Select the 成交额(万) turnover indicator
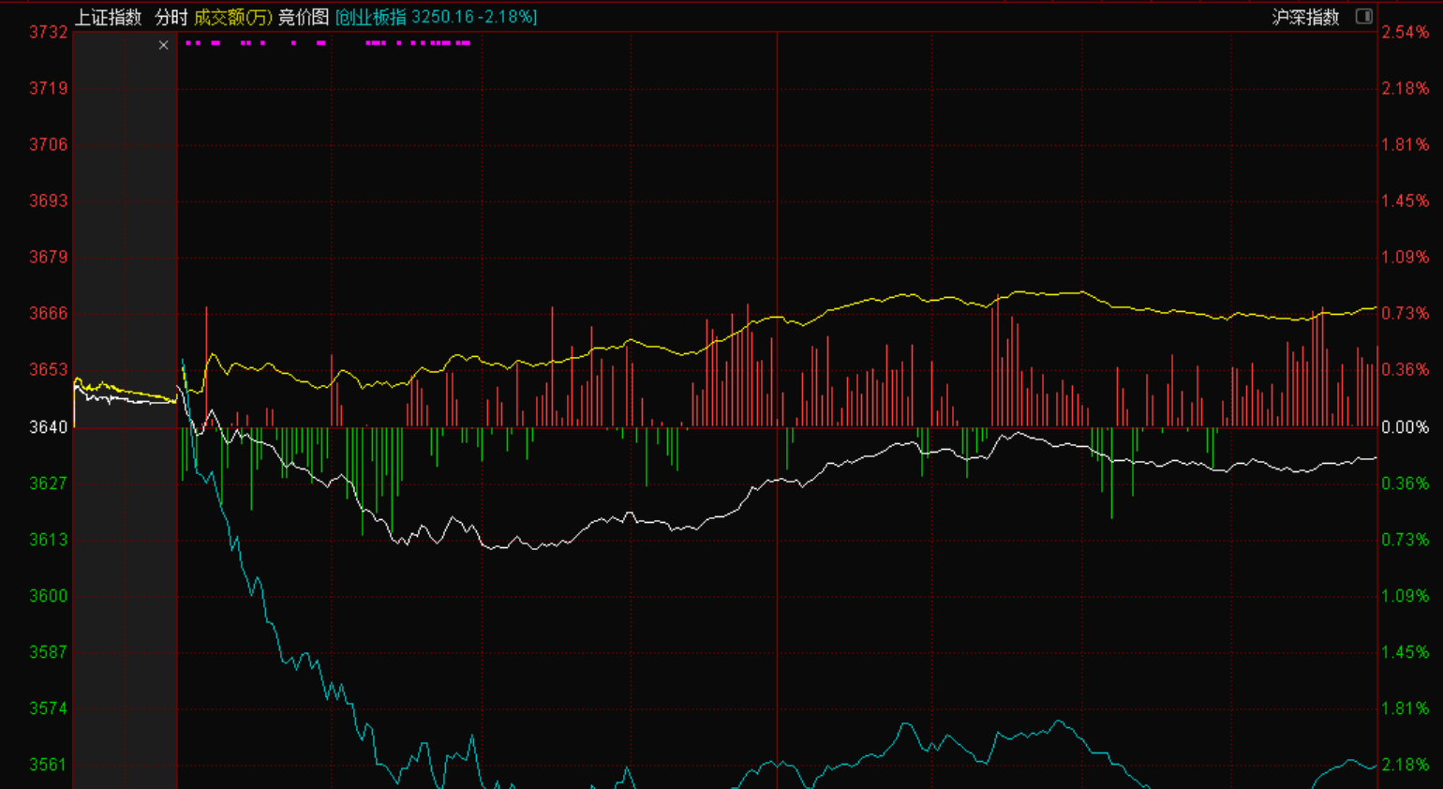This screenshot has width=1443, height=789. coord(232,17)
